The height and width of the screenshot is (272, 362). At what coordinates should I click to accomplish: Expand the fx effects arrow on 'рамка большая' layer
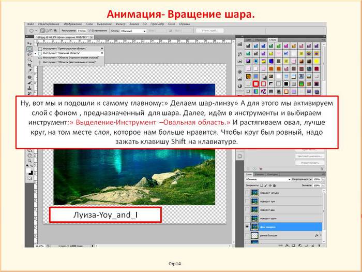pos(321,235)
